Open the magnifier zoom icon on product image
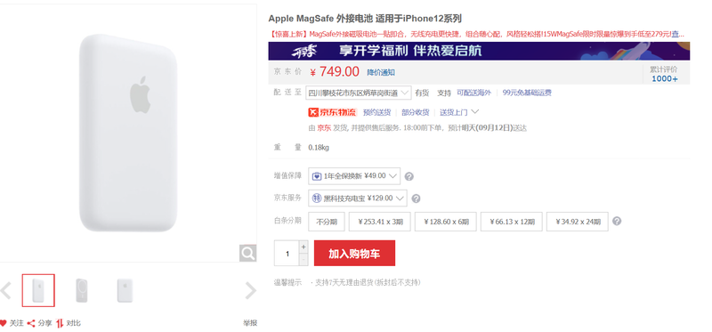Viewport: 712px width, 332px height. pyautogui.click(x=247, y=253)
